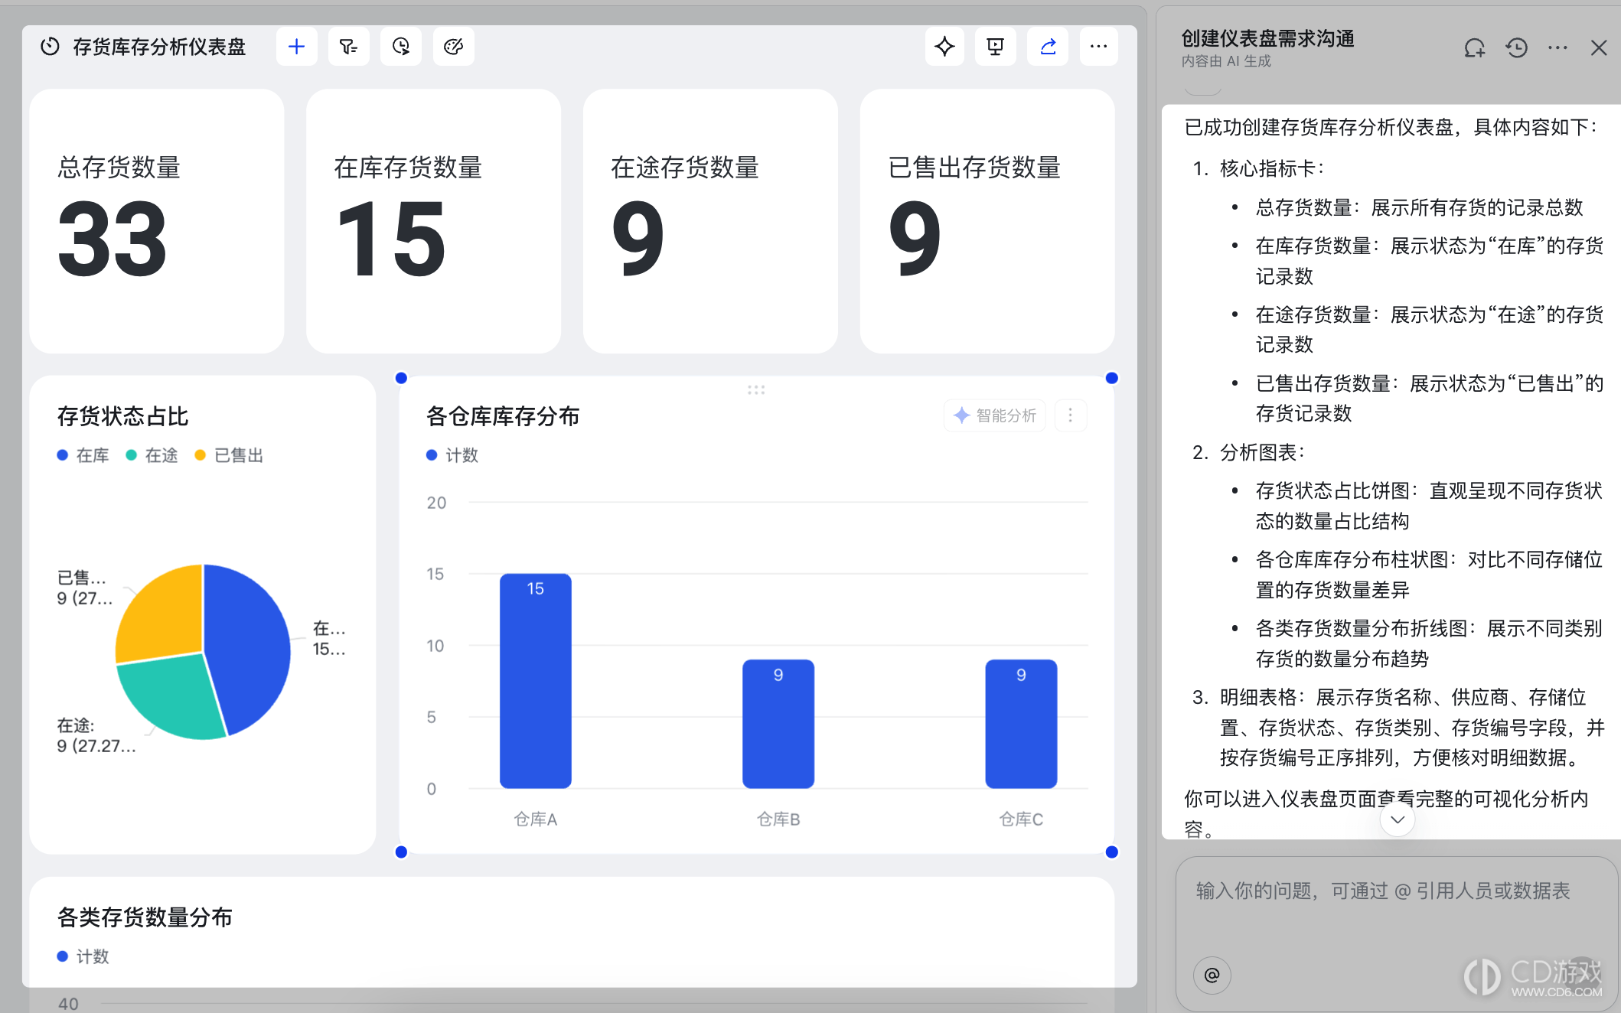Open AI panel more options ellipsis
Image resolution: width=1621 pixels, height=1013 pixels.
tap(1557, 48)
